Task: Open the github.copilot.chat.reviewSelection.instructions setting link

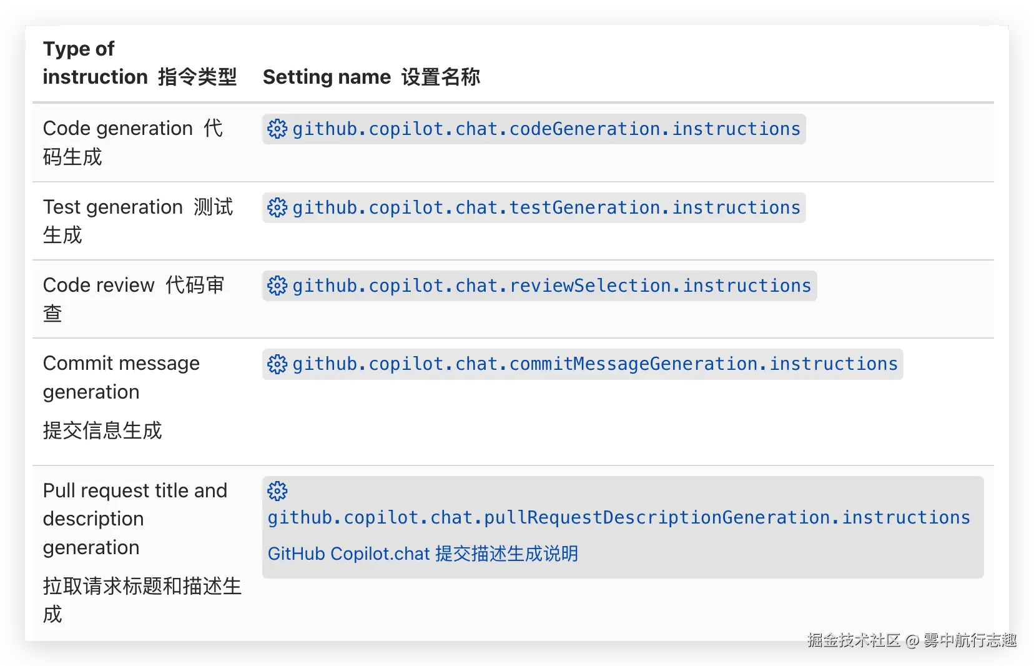Action: pos(551,286)
